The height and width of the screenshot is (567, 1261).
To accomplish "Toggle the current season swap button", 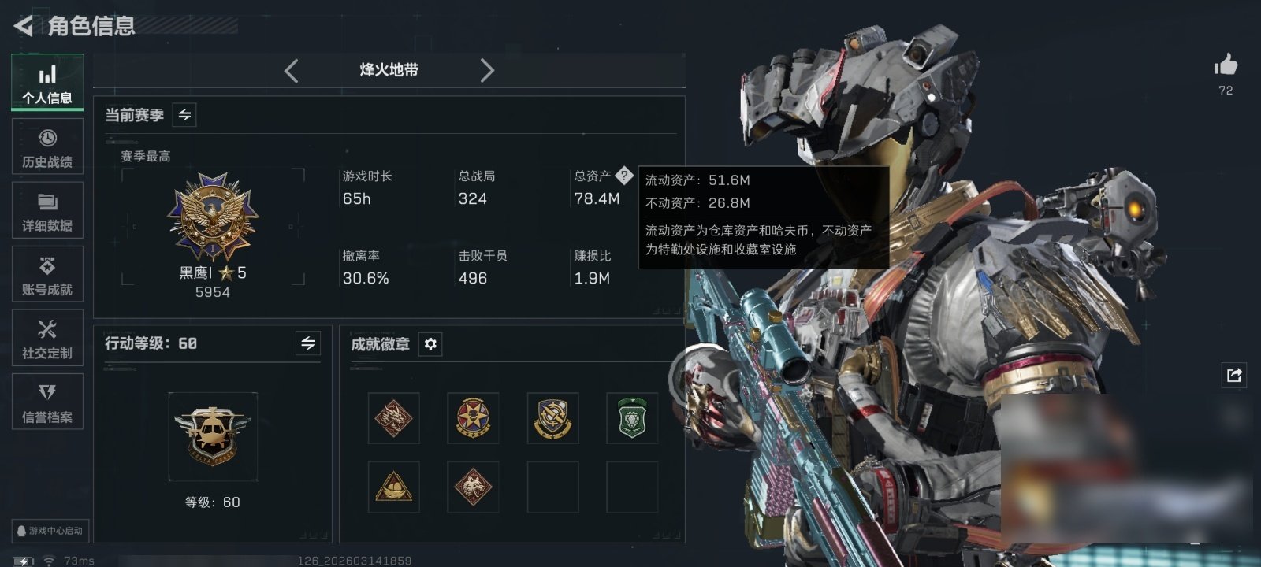I will tap(184, 115).
